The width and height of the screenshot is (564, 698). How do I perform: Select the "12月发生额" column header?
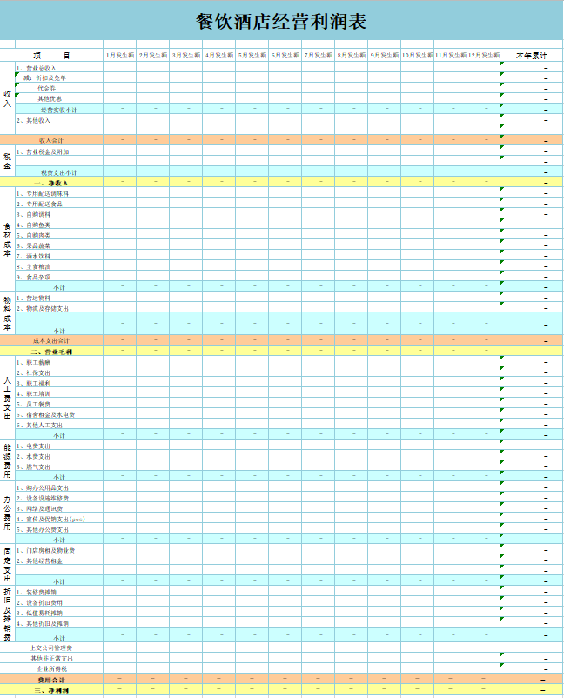tap(483, 55)
